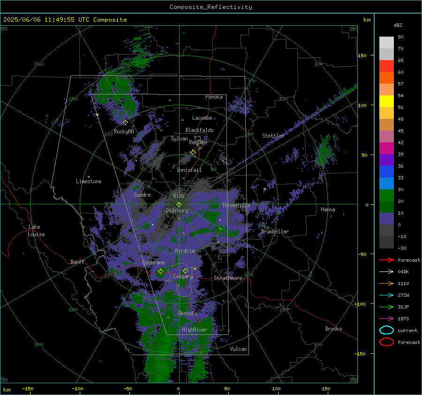
Task: Click the ThreeHills city label
Action: point(236,205)
